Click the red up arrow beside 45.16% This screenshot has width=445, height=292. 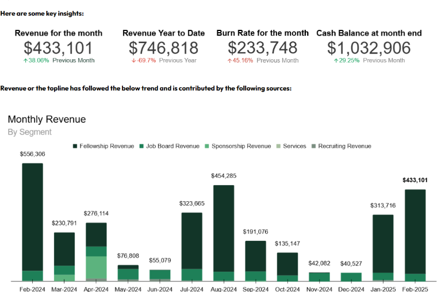point(229,60)
